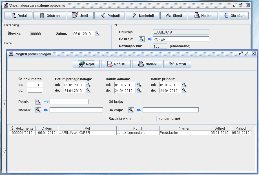Open calendar for Datum prihoda od field

184,85
